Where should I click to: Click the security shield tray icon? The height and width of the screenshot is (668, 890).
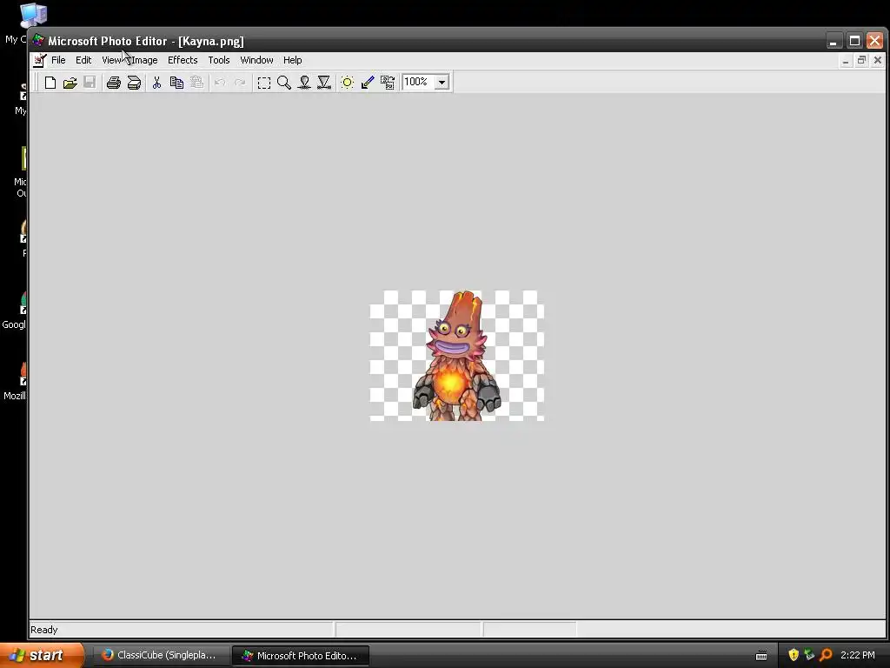(x=793, y=655)
